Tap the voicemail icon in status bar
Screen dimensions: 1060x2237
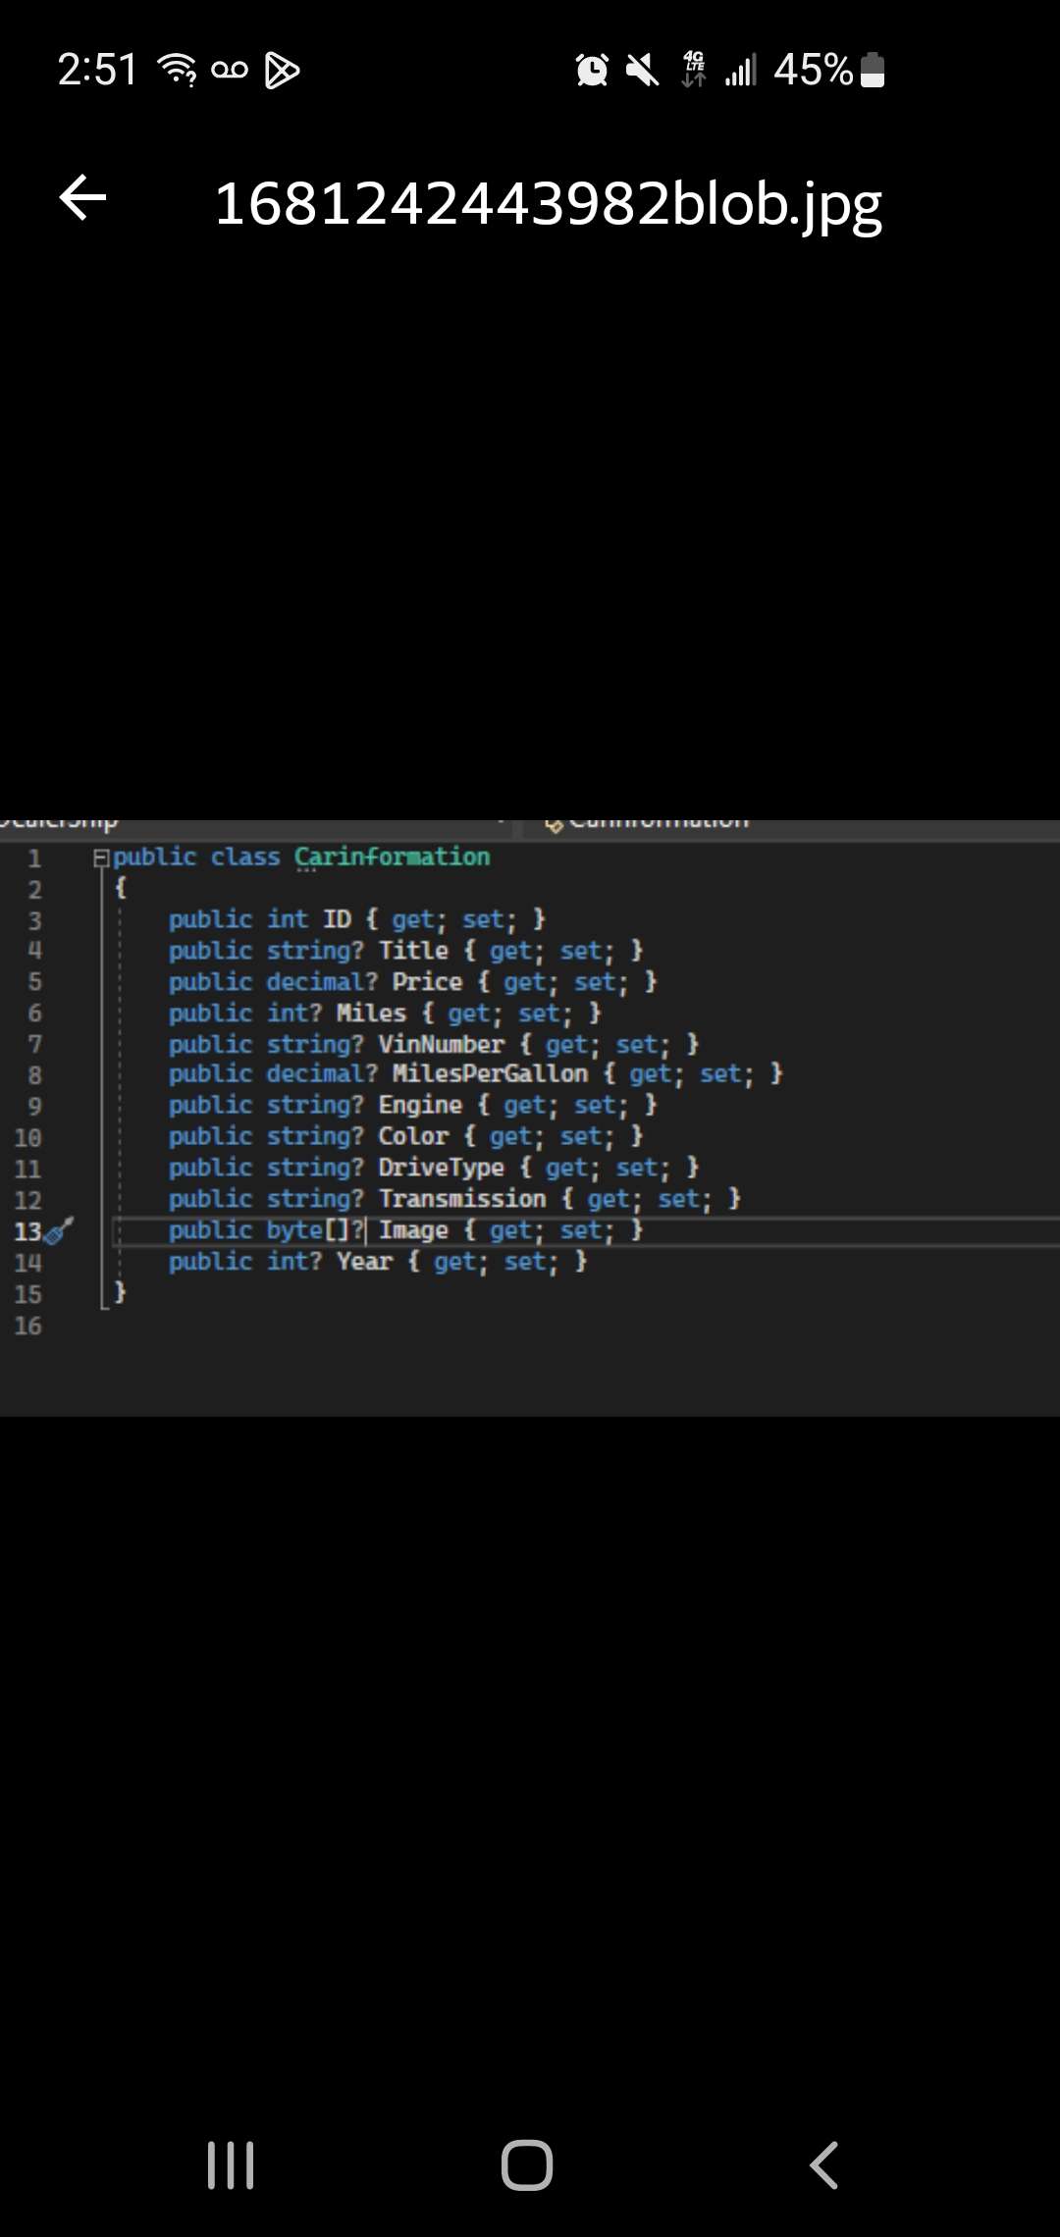point(230,70)
